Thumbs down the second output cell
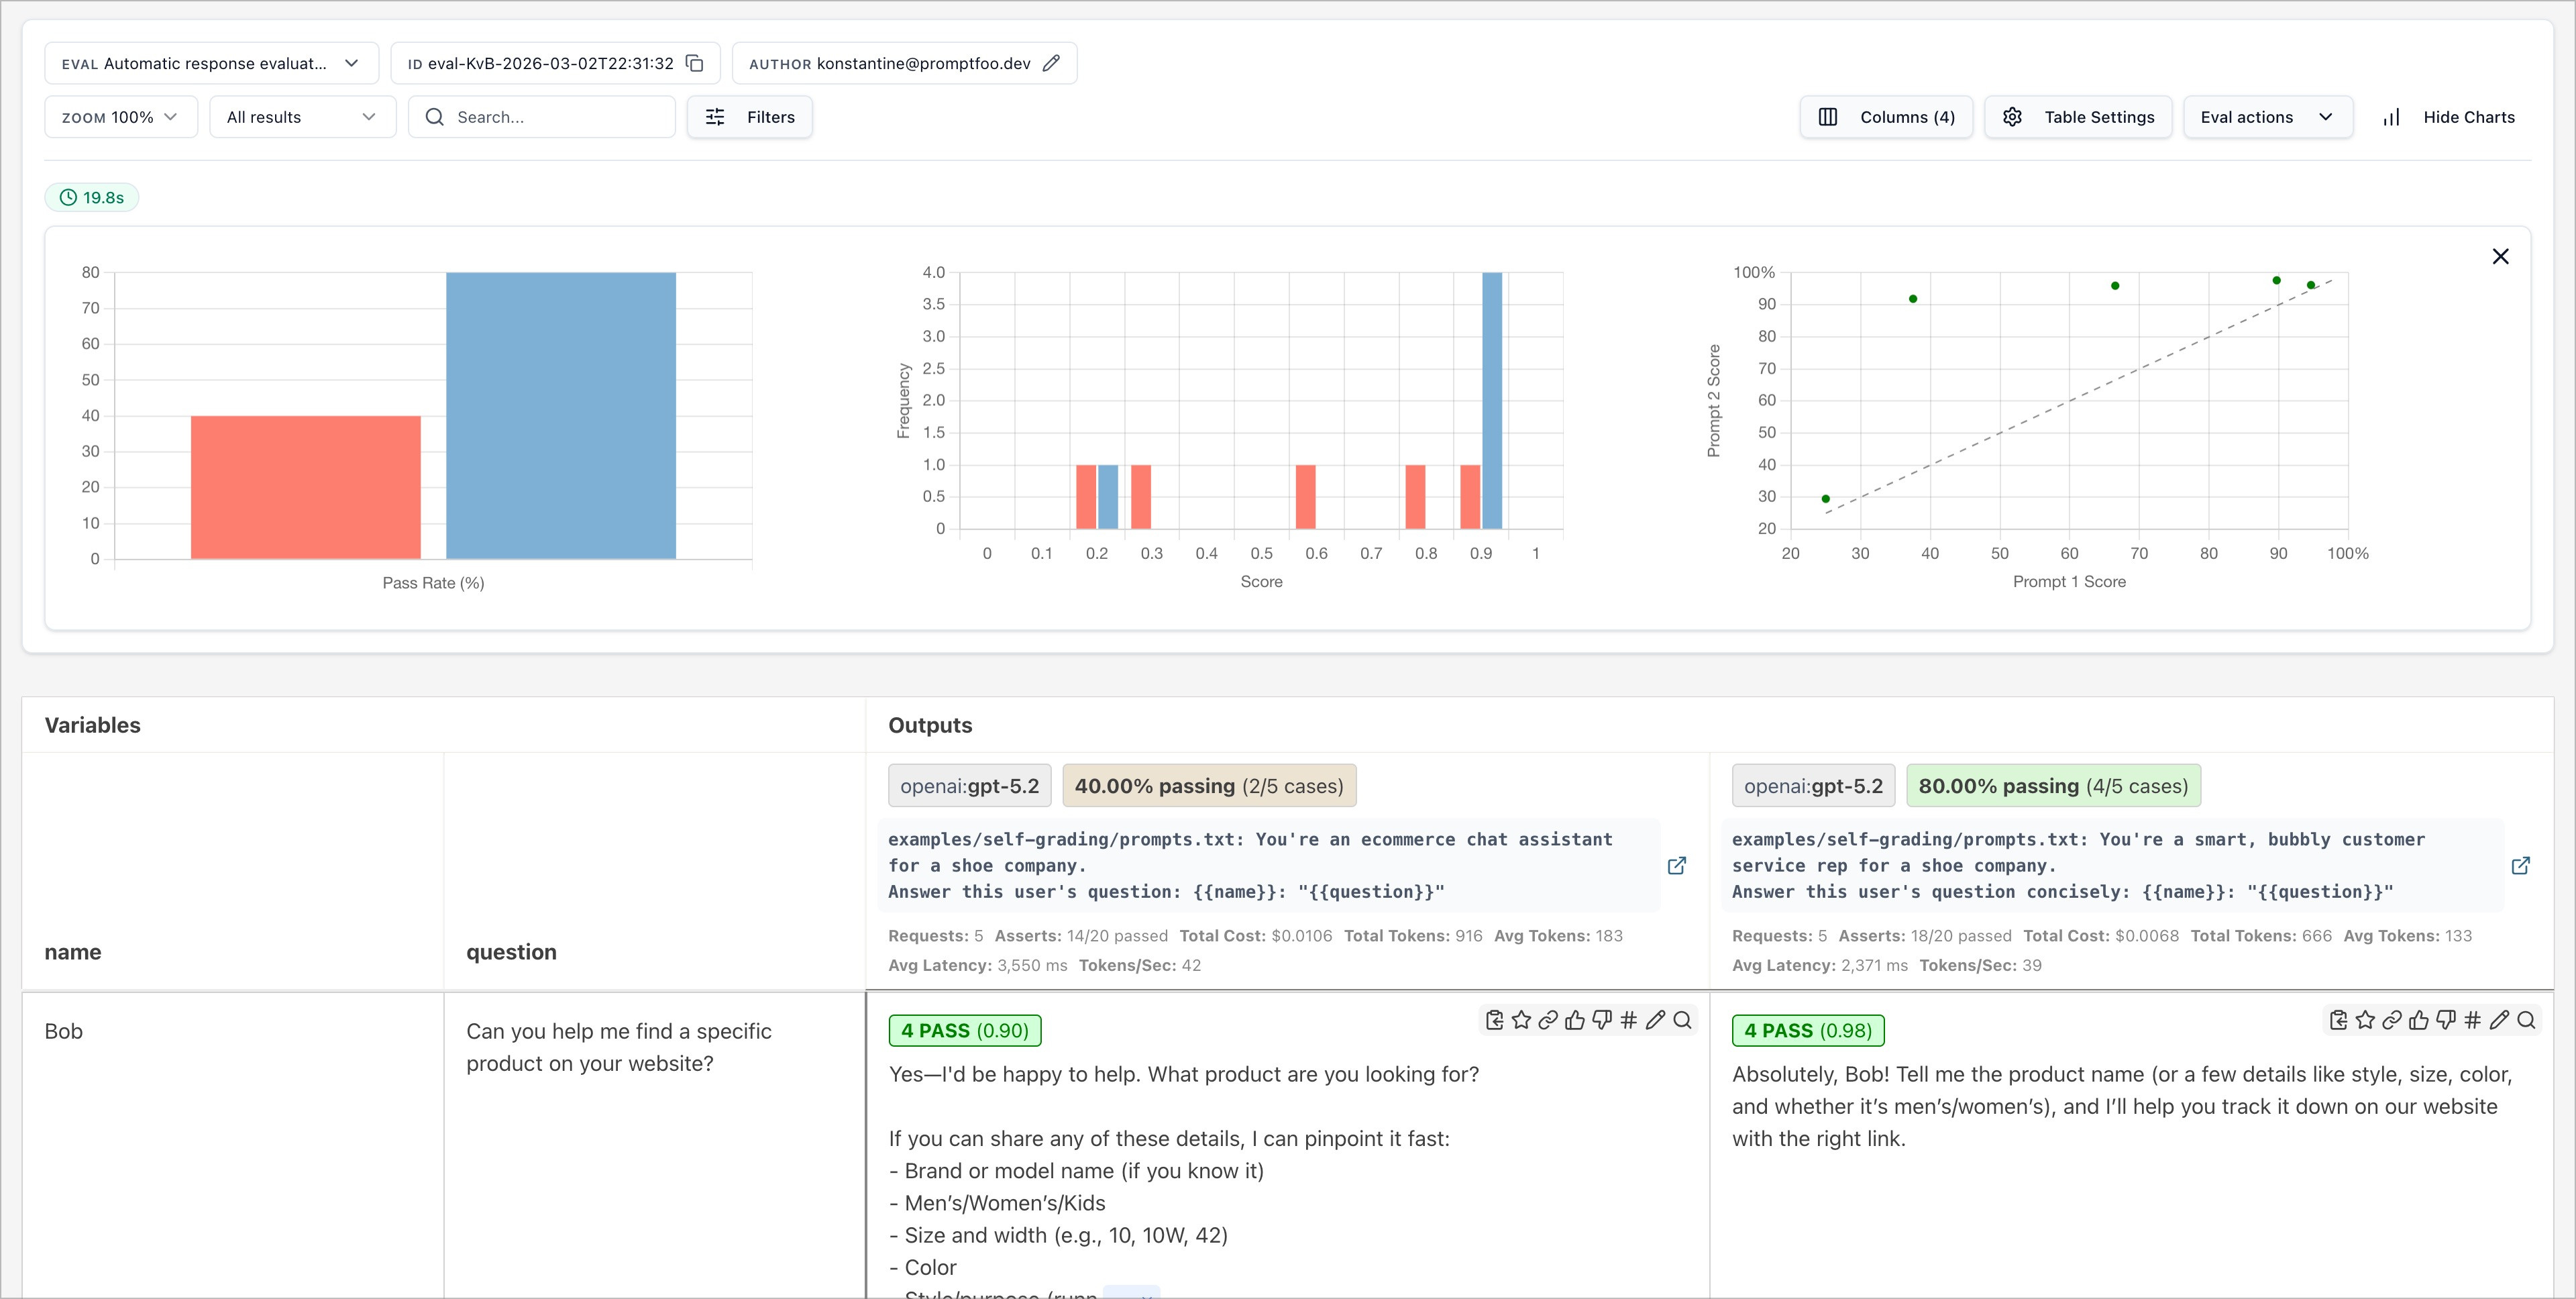Viewport: 2576px width, 1299px height. [x=2446, y=1020]
